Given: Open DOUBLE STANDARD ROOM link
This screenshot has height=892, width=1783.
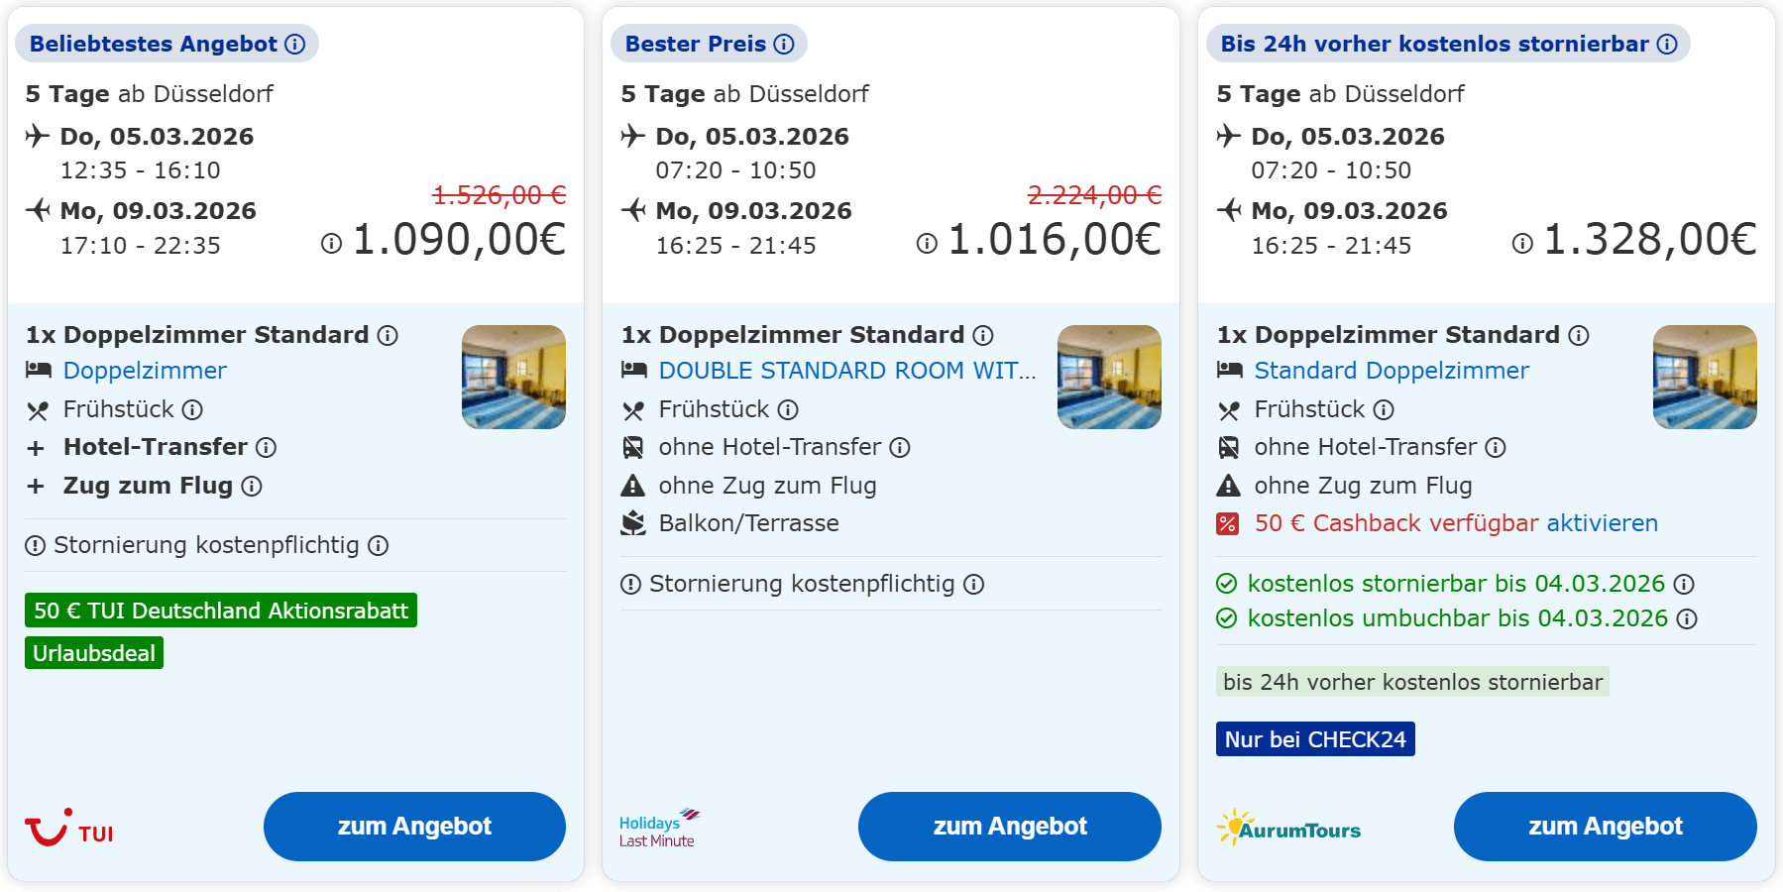Looking at the screenshot, I should 847,371.
